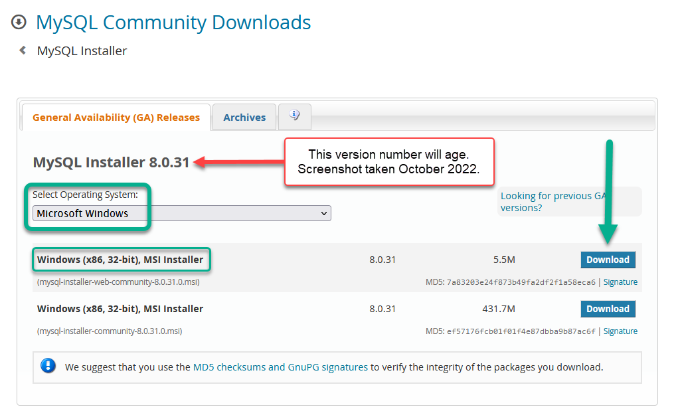Click the MySQL Community Downloads heading
Viewport: 676px width, 417px height.
point(173,22)
